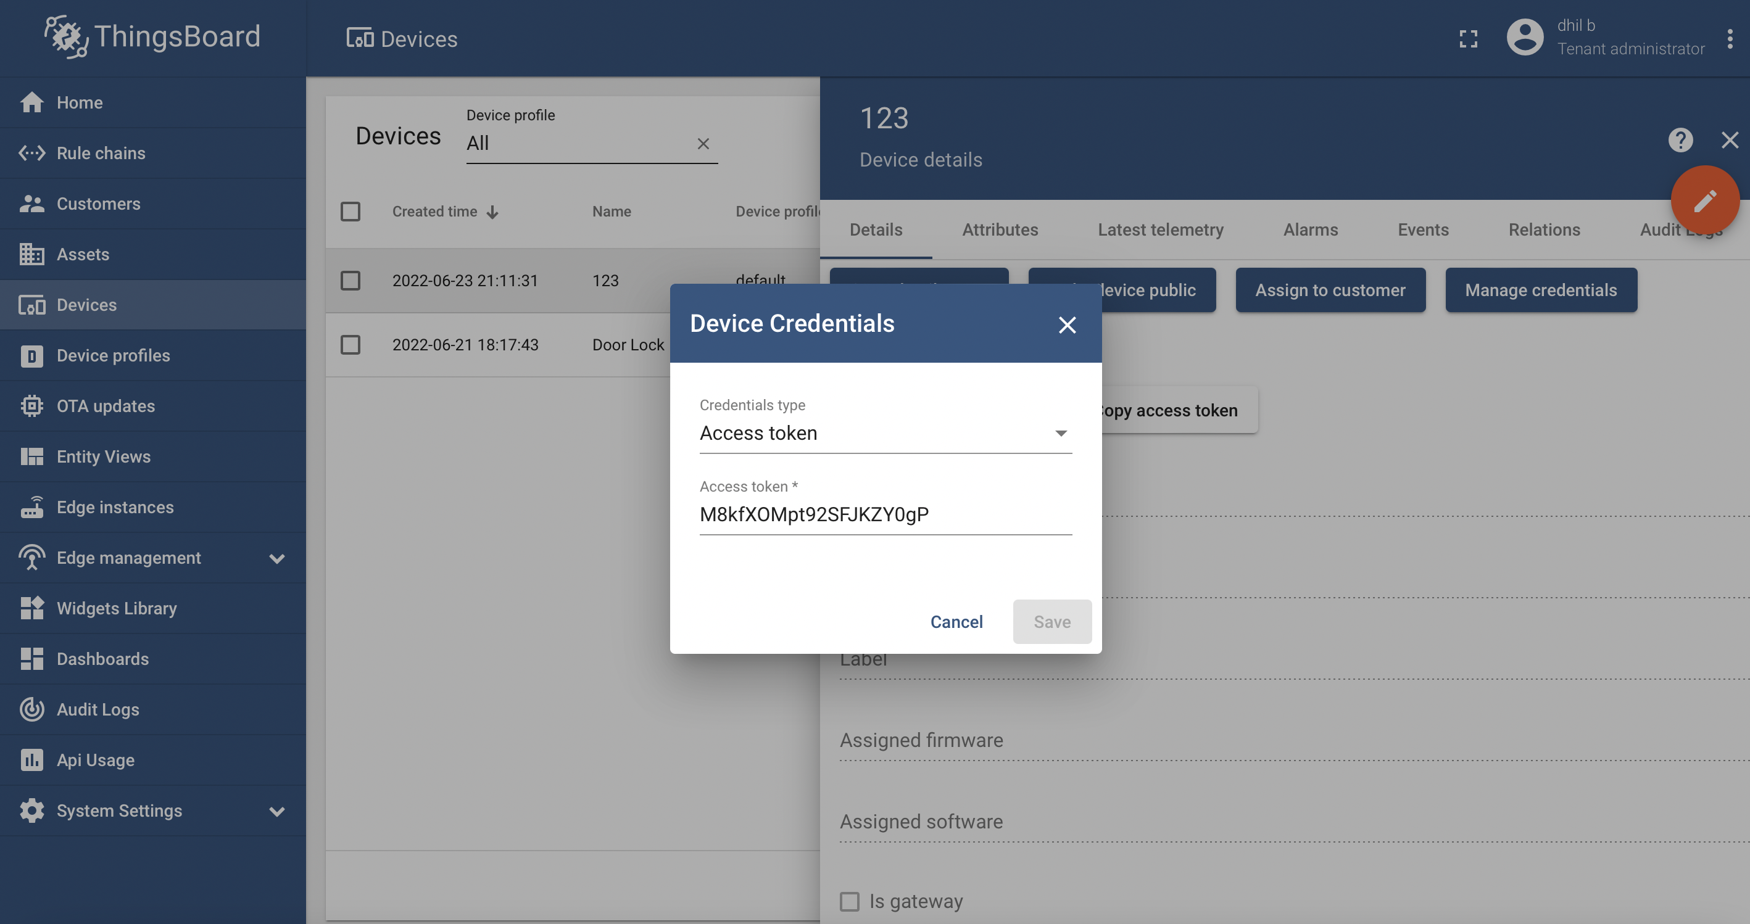
Task: Click the Access token input field
Action: click(x=885, y=514)
